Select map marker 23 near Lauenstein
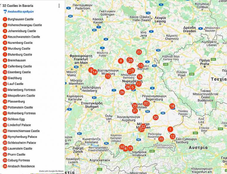Screen dimensions: 227x174 click(139, 52)
